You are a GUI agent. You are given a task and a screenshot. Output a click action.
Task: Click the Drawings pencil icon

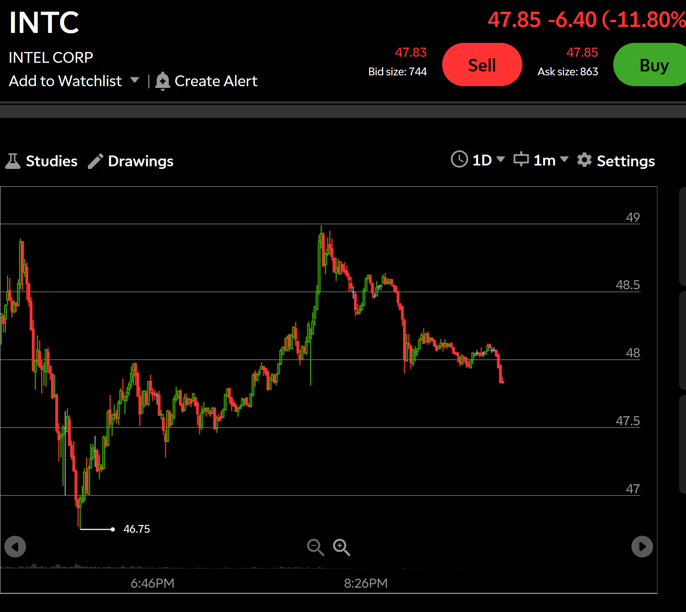(96, 161)
